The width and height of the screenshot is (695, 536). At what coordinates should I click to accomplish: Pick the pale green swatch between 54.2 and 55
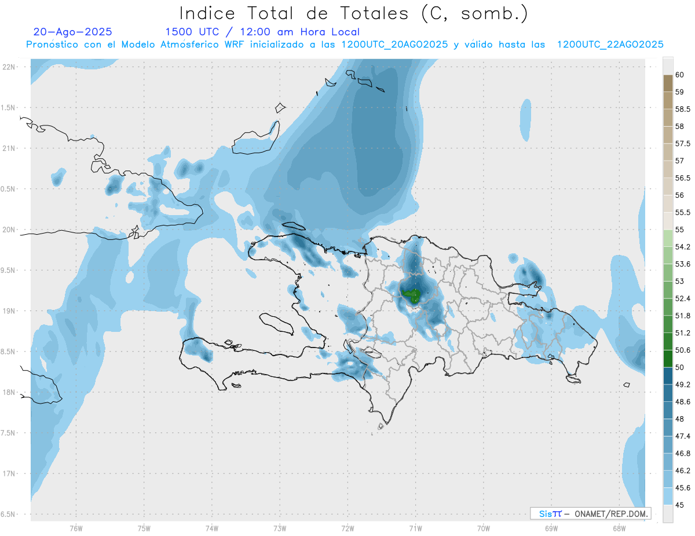pyautogui.click(x=668, y=238)
